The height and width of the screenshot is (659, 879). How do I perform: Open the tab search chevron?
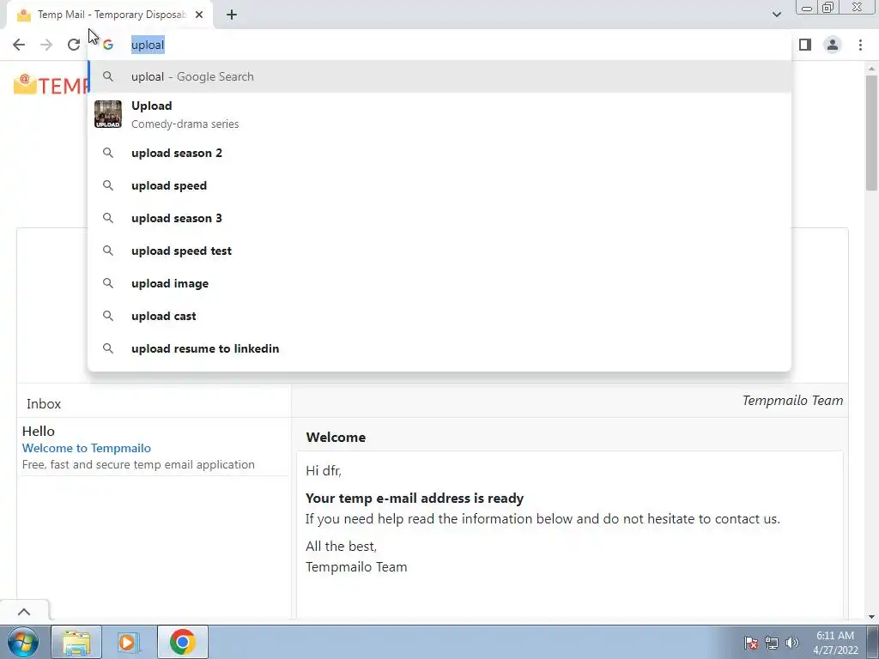pos(776,15)
